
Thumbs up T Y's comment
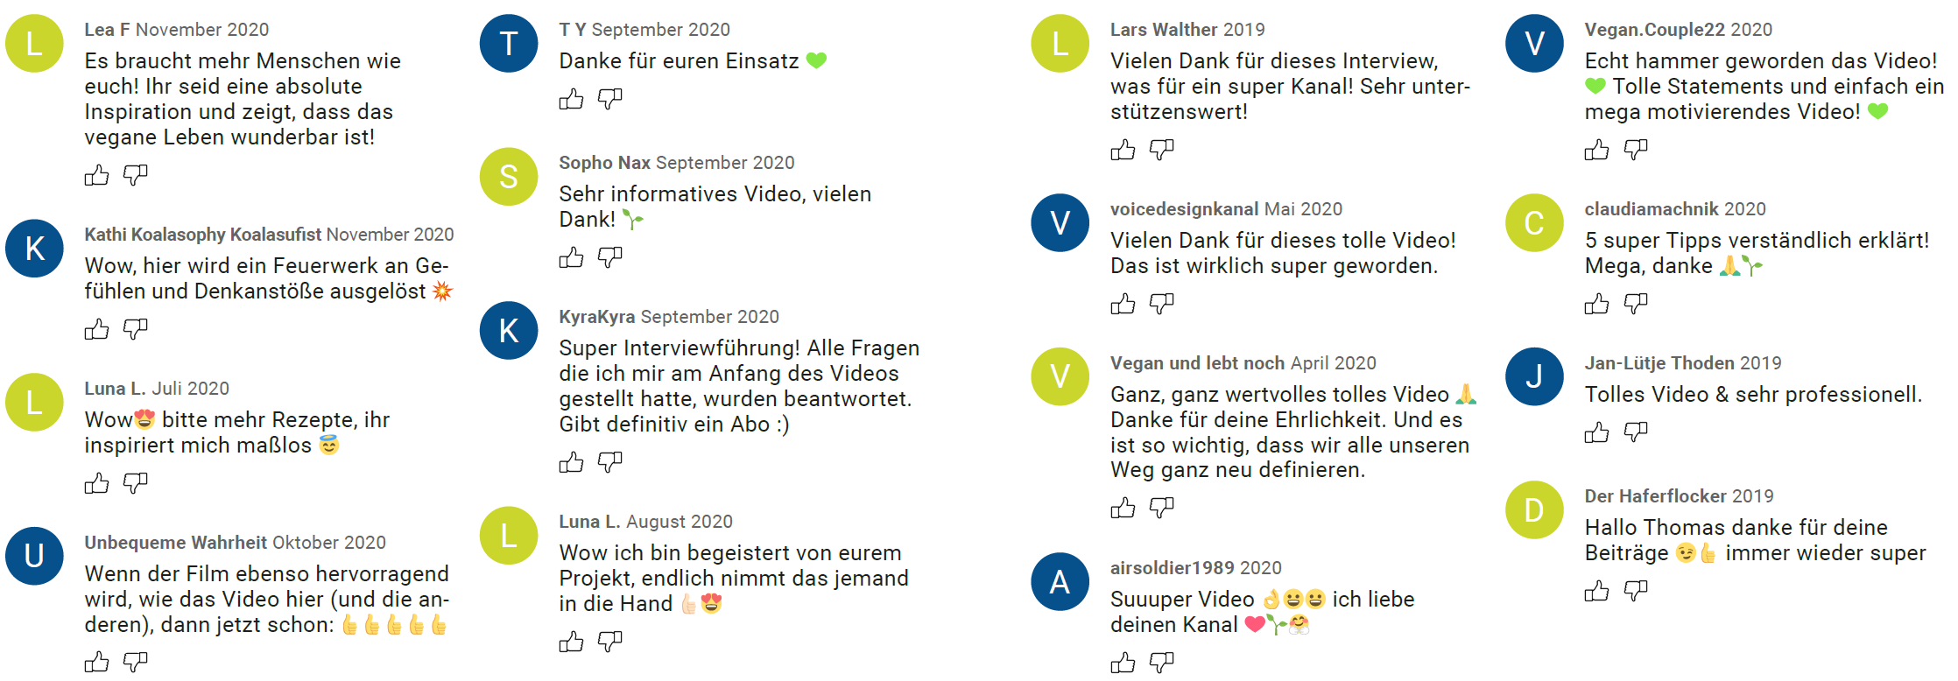point(571,100)
